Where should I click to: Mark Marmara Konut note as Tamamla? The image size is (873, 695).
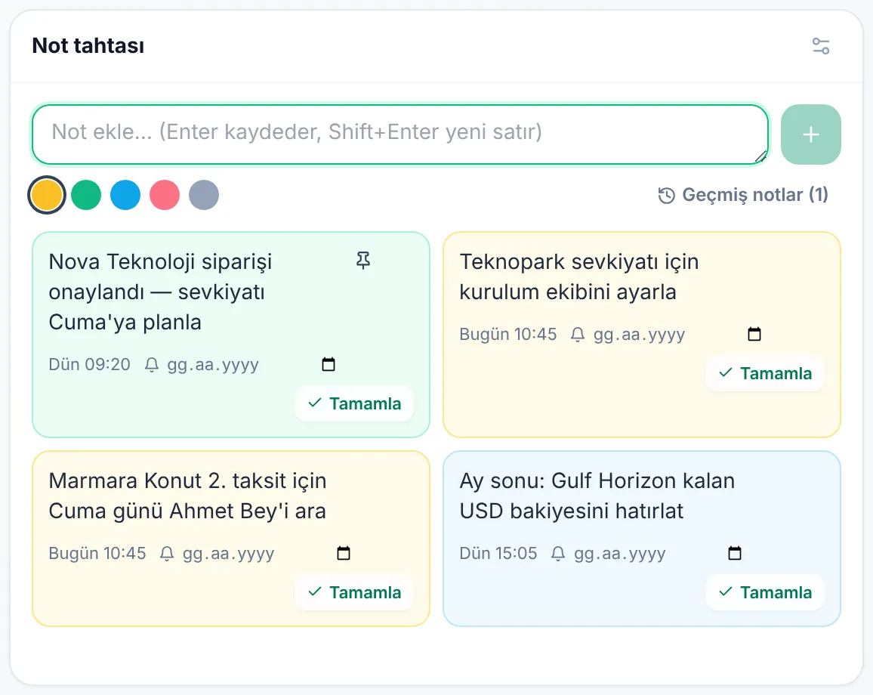tap(354, 592)
